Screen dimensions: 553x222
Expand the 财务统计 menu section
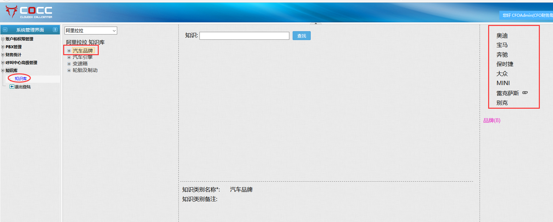coord(3,55)
